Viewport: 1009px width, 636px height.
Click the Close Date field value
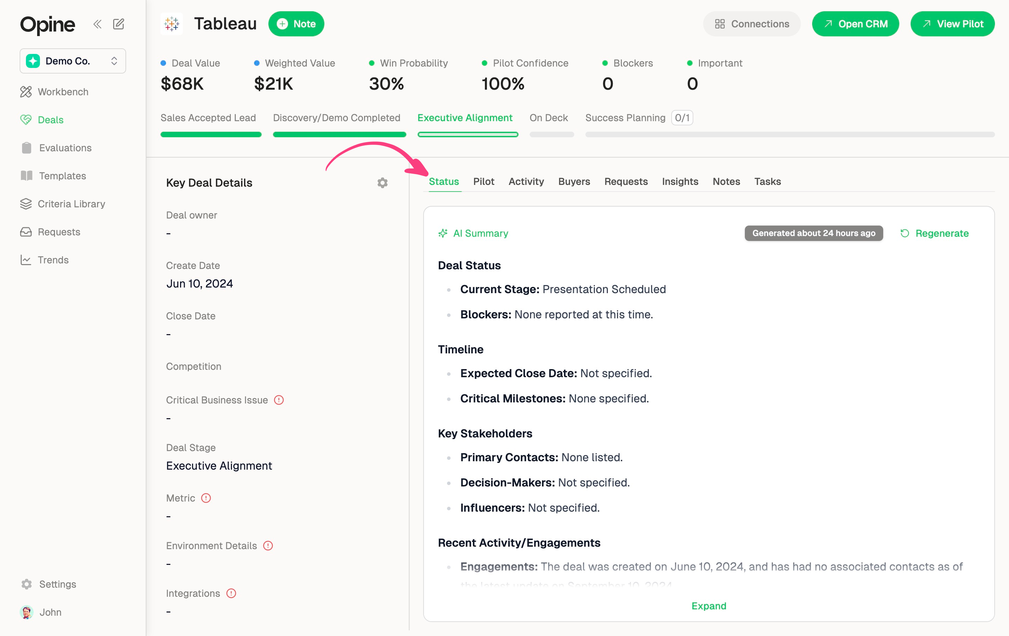[169, 334]
